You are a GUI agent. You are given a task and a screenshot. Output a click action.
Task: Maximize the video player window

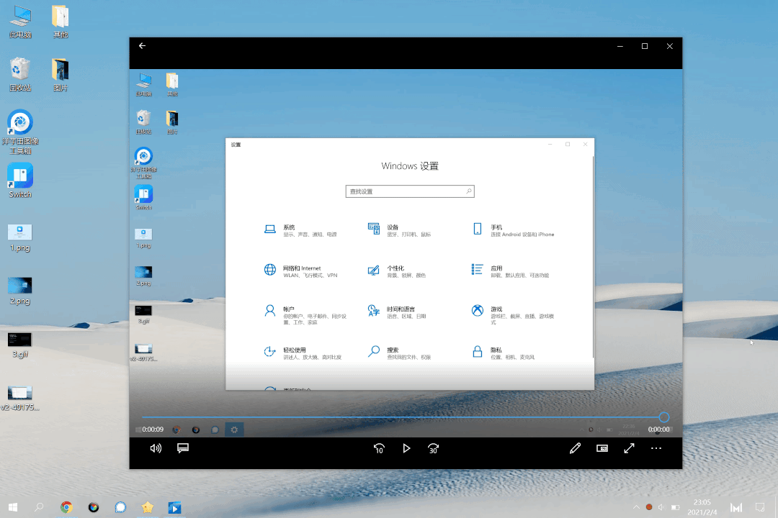pyautogui.click(x=645, y=46)
